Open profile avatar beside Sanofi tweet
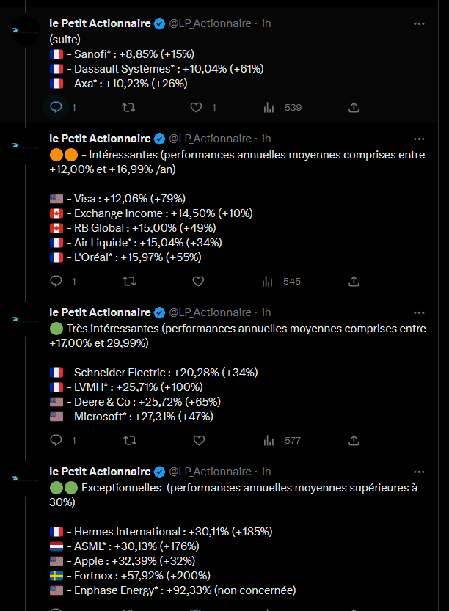This screenshot has width=449, height=611. [26, 31]
